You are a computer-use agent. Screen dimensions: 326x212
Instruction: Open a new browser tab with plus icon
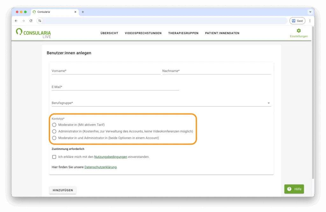[x=83, y=12]
